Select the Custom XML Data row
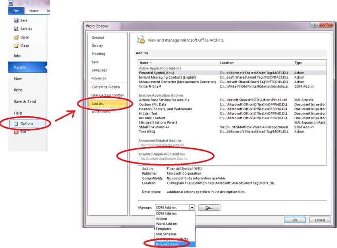Image resolution: width=337 pixels, height=248 pixels. (232, 105)
